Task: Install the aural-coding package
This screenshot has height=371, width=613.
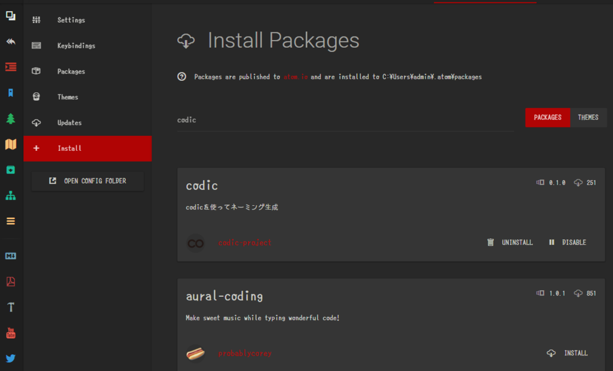Action: coord(568,353)
